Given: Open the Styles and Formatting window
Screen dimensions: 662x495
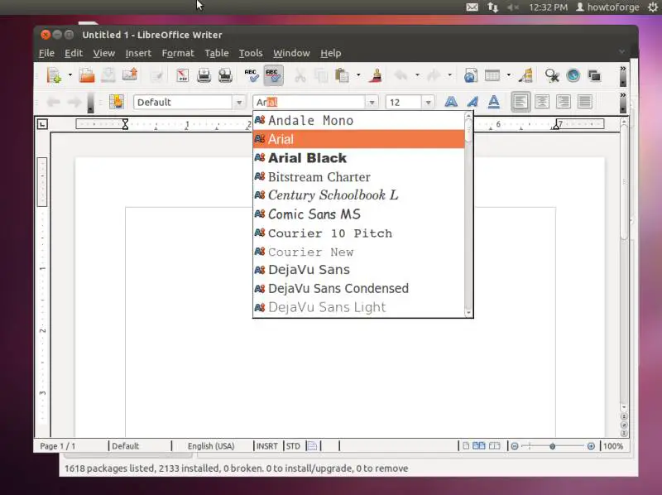Looking at the screenshot, I should (x=117, y=102).
